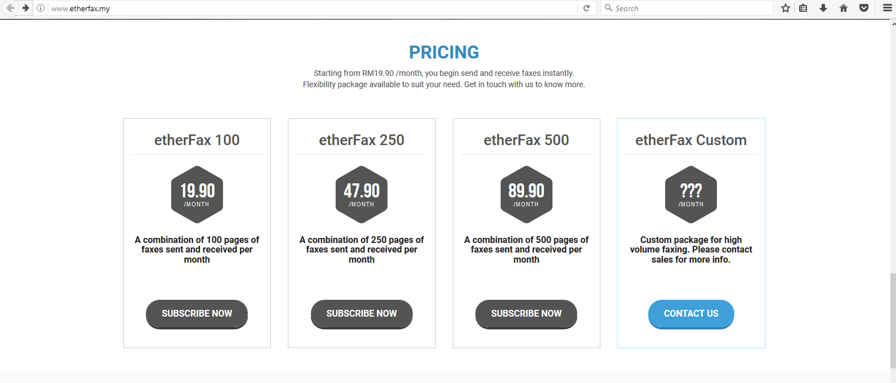
Task: Subscribe to the etherFax 250 plan
Action: point(362,314)
